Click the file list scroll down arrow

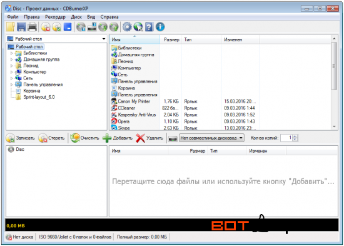334,126
